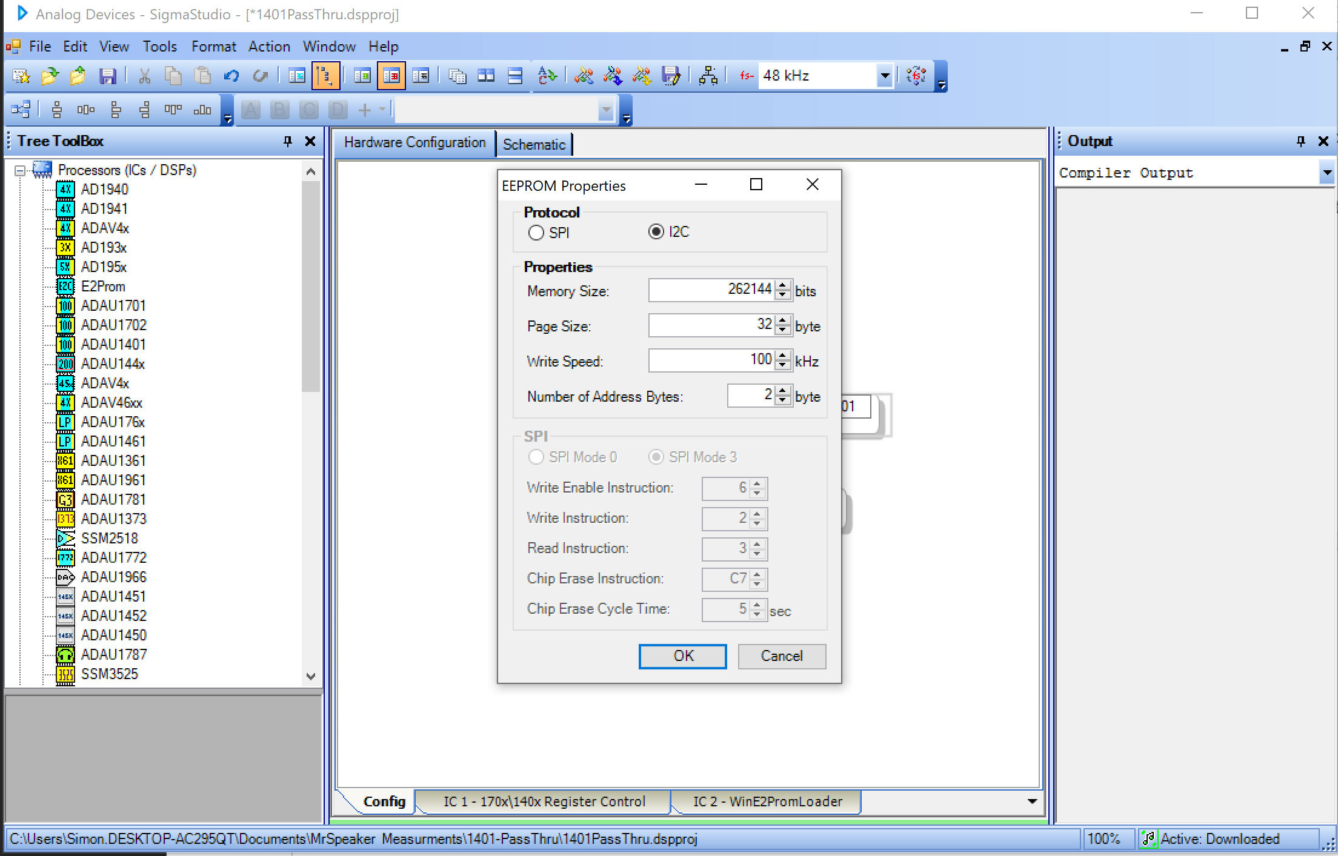Image resolution: width=1338 pixels, height=856 pixels.
Task: Click Cancel in EEPROM Properties dialog
Action: [x=782, y=656]
